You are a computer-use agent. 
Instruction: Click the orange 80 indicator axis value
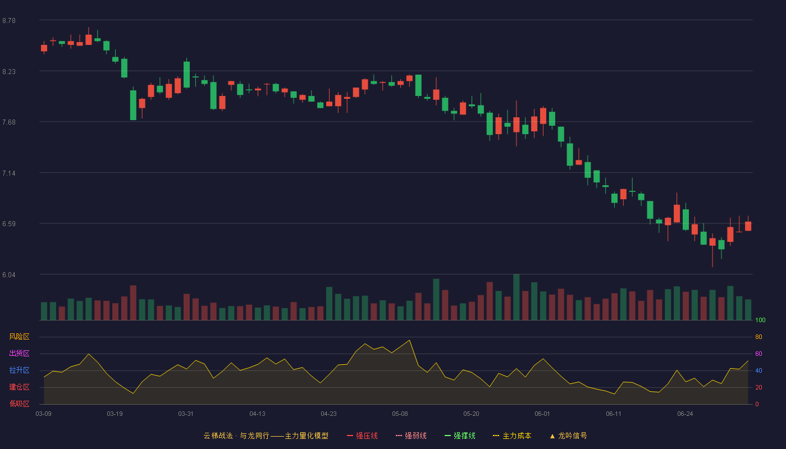click(x=758, y=337)
